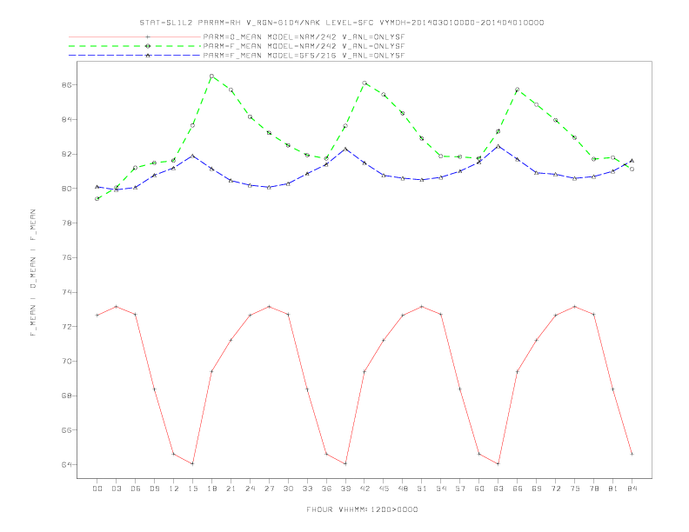Click the x-axis tick label 48
The height and width of the screenshot is (532, 689).
coord(403,489)
